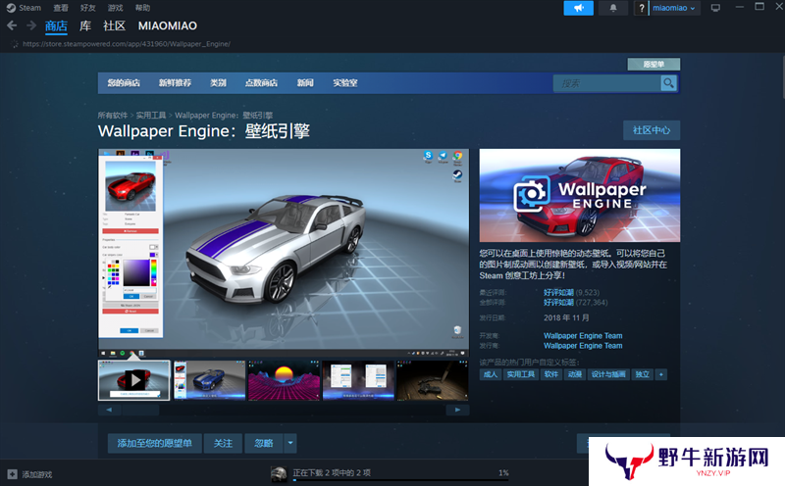Select the settings windows screenshot thumbnail

358,380
